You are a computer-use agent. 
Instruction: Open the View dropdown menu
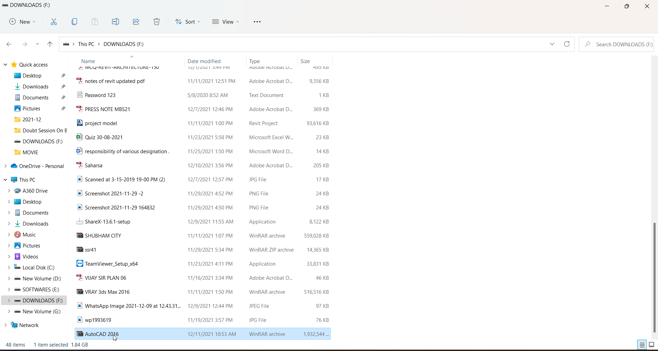click(226, 22)
